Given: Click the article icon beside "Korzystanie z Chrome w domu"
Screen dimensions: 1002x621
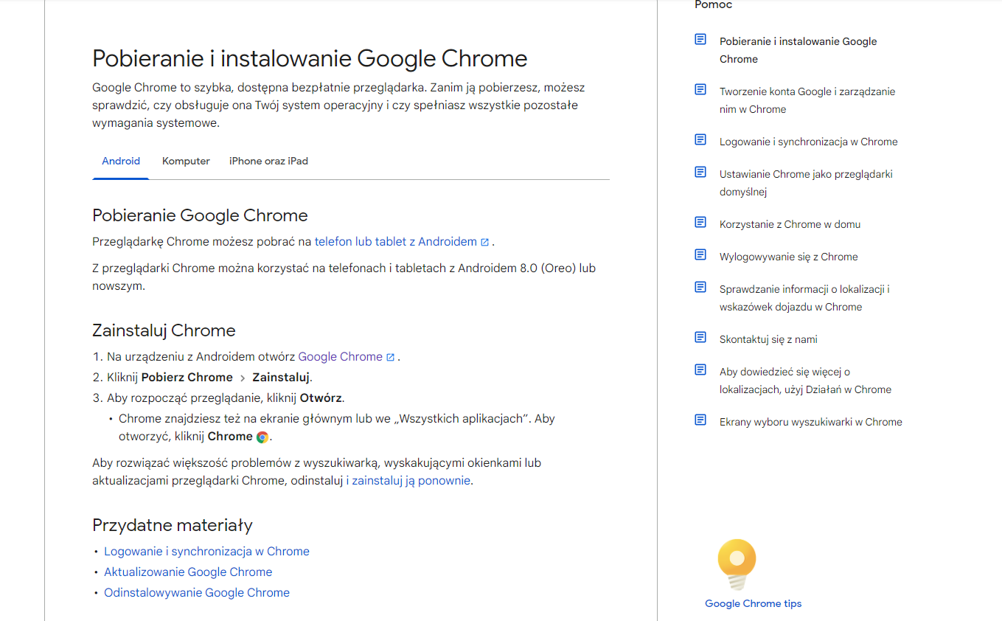Looking at the screenshot, I should (700, 222).
